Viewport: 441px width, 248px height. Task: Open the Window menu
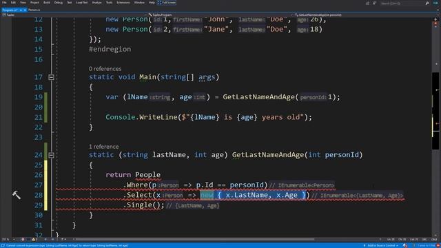[139, 3]
